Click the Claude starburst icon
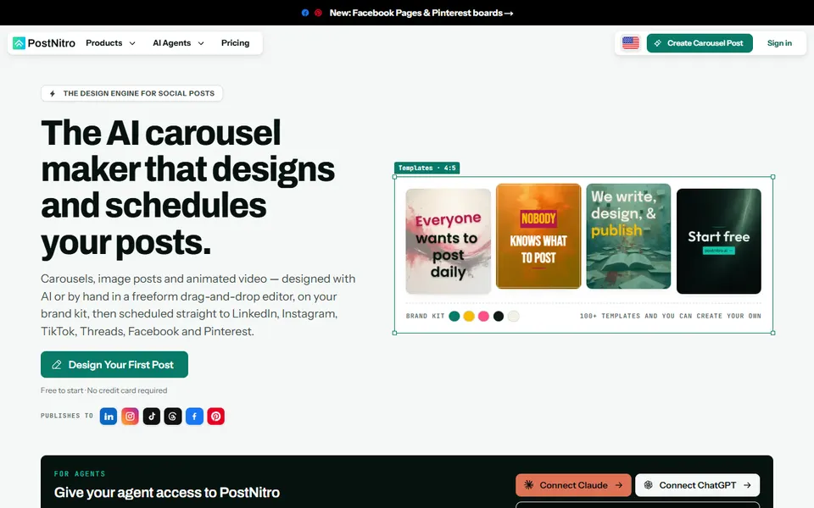The height and width of the screenshot is (508, 814). (528, 485)
